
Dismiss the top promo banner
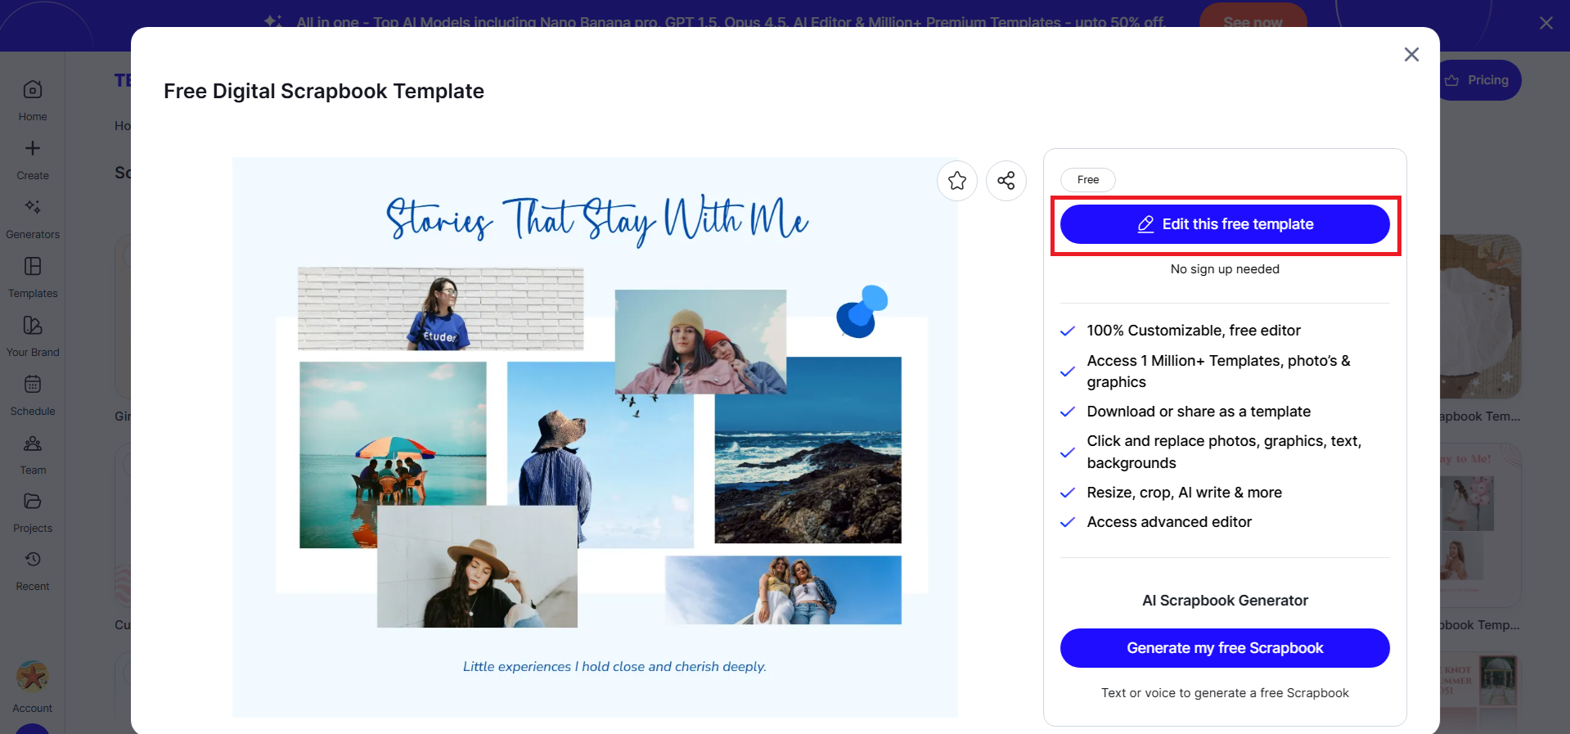pyautogui.click(x=1546, y=23)
